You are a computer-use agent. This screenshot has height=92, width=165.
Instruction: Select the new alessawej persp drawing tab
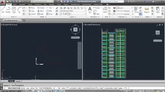coord(11,20)
